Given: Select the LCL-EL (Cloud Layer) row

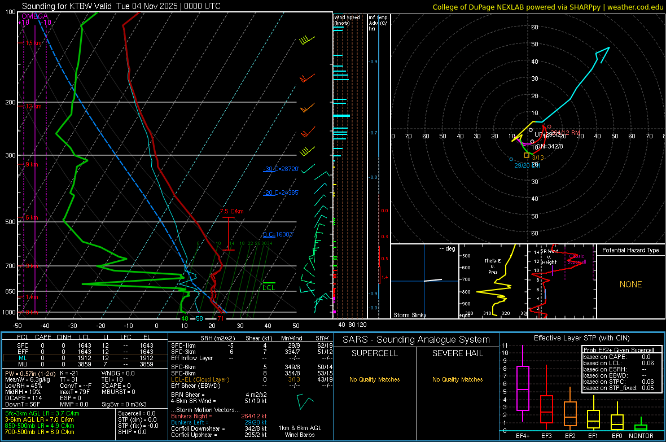Looking at the screenshot, I should point(252,379).
